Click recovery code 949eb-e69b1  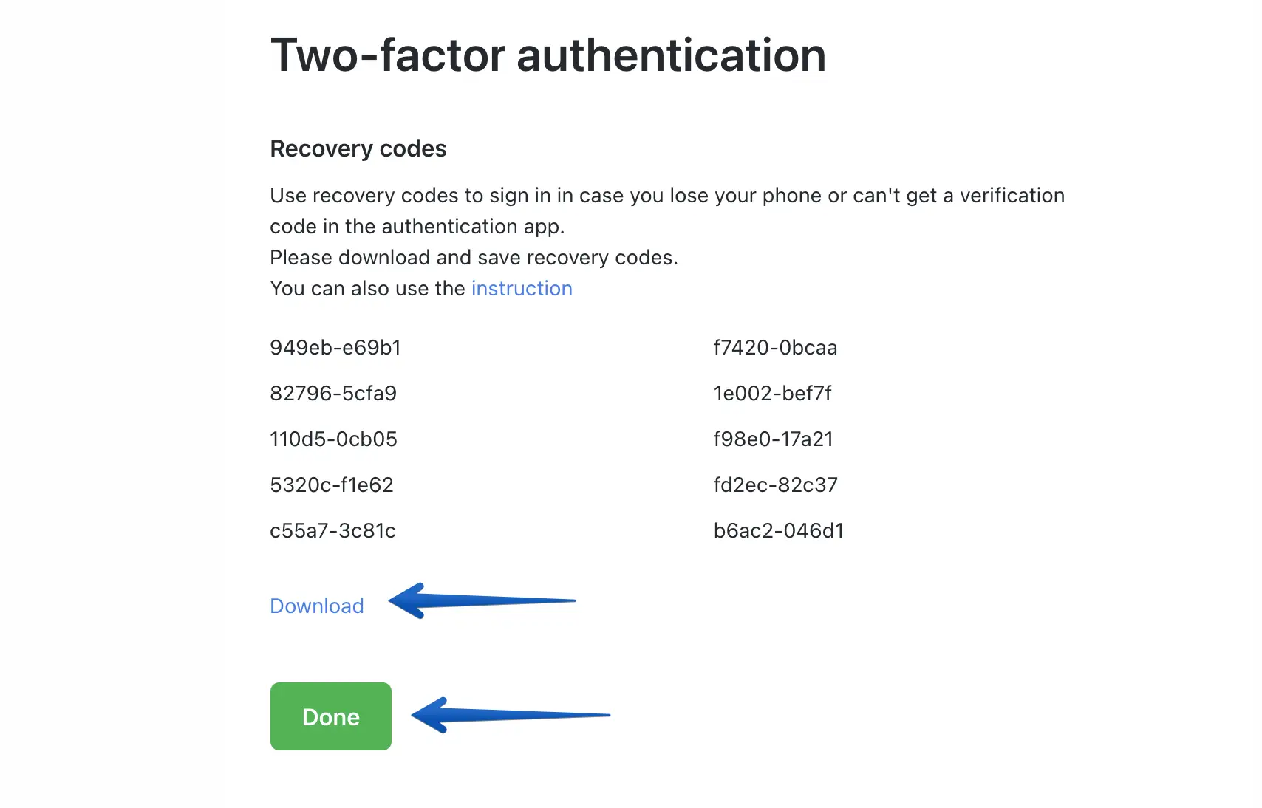pos(335,347)
